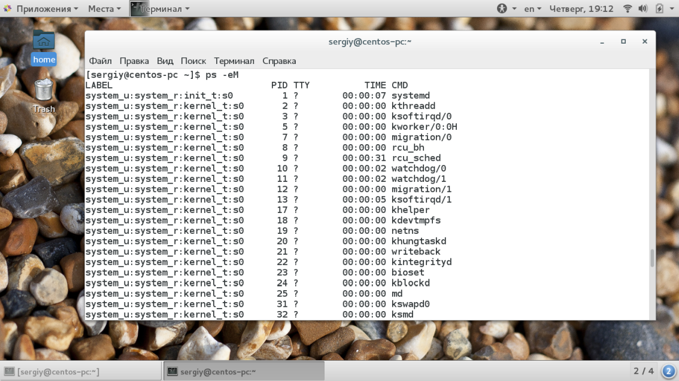Open the Правка menu
679x381 pixels.
pos(134,61)
